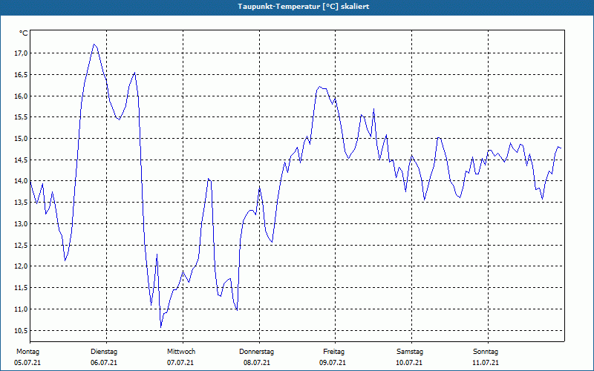Click the 07.07.21 date label

tap(180, 363)
